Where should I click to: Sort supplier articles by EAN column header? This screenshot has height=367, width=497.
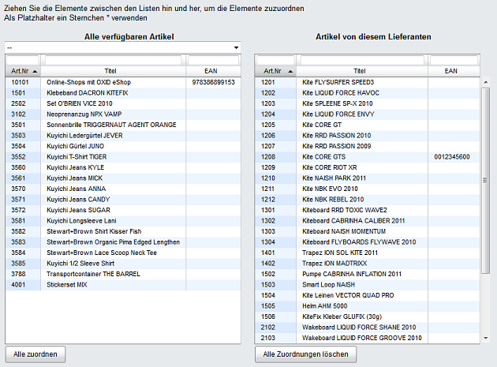pyautogui.click(x=454, y=71)
